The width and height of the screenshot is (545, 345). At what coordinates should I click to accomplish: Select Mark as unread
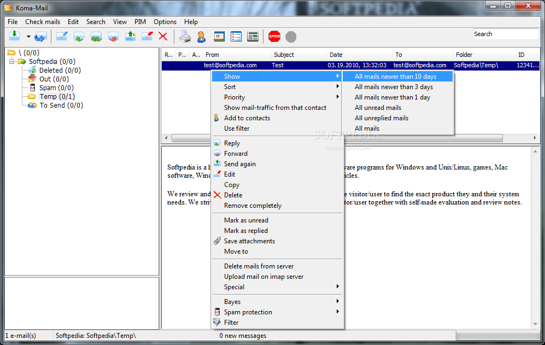(x=277, y=220)
